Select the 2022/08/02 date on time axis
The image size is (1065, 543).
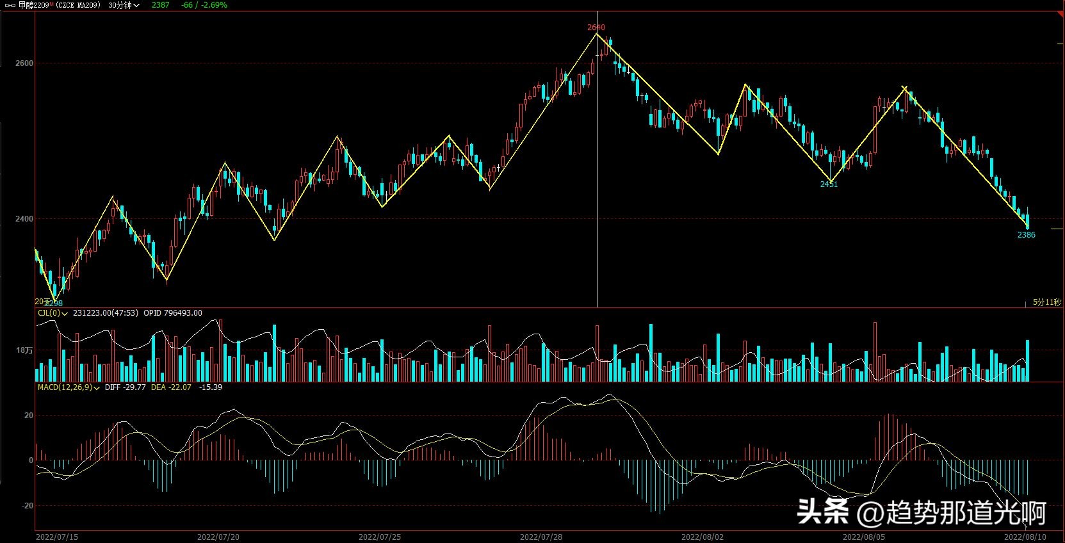pyautogui.click(x=702, y=537)
